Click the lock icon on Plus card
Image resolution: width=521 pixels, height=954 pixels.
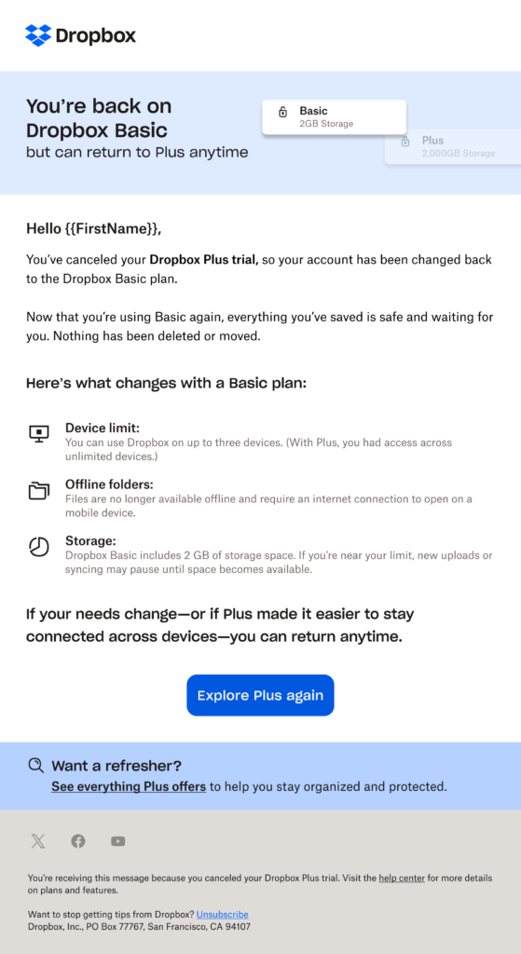[404, 142]
